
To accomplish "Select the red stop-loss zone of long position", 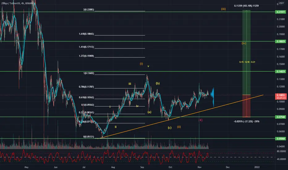I will pos(246,106).
